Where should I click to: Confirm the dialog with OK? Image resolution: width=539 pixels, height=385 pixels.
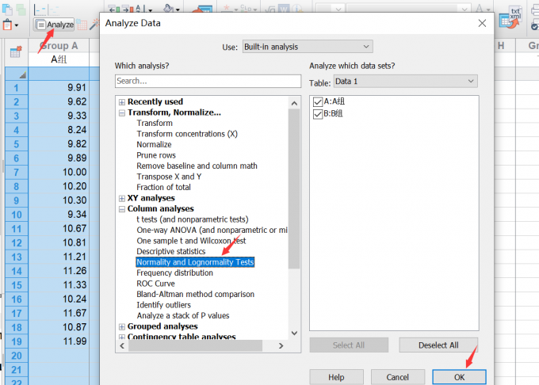click(459, 377)
